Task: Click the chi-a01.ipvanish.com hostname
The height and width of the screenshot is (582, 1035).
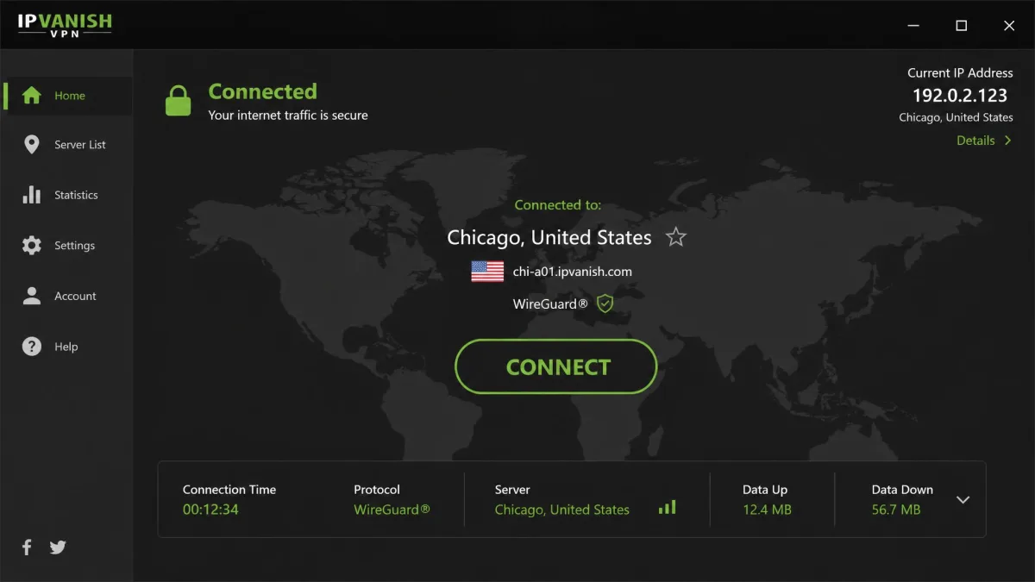Action: (x=573, y=272)
